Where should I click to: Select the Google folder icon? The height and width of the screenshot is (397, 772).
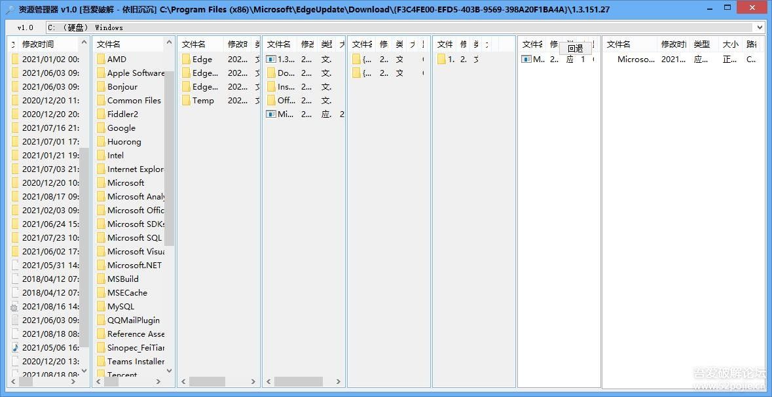pyautogui.click(x=101, y=128)
